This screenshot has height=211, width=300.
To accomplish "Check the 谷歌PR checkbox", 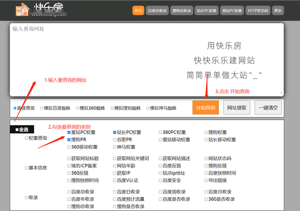I will [x=115, y=140].
